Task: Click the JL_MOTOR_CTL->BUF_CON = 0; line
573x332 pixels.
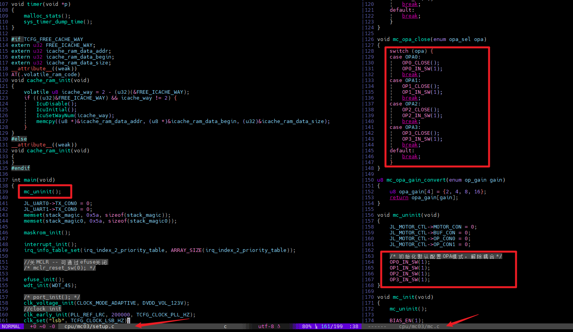Action: point(430,233)
